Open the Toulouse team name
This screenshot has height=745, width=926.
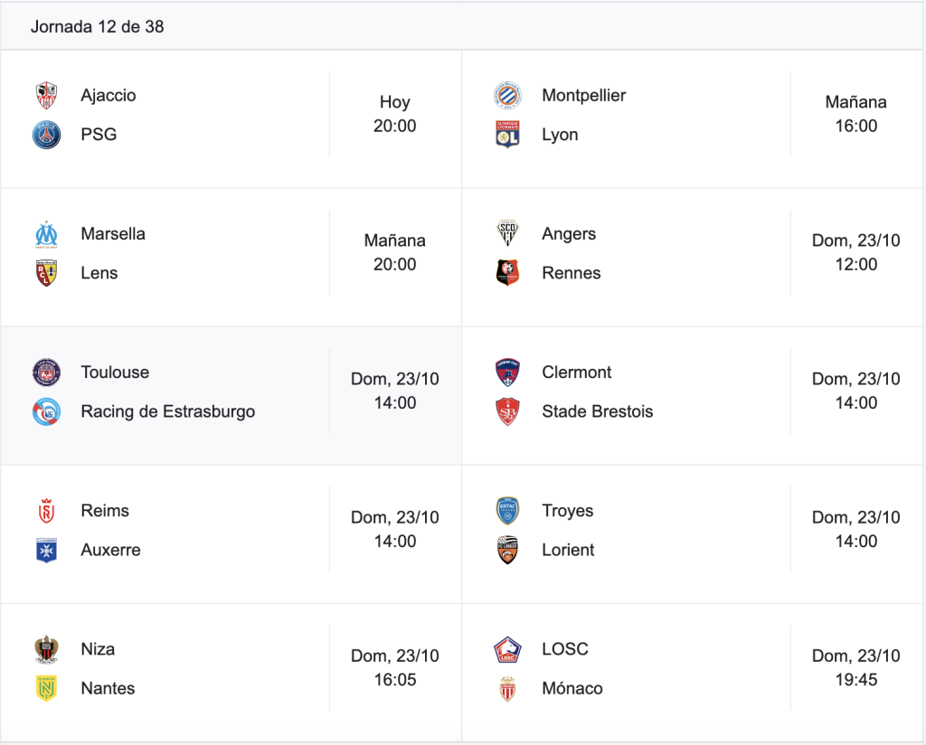click(x=115, y=372)
